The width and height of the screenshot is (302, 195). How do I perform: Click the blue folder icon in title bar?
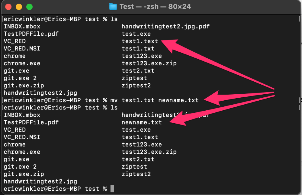[113, 7]
